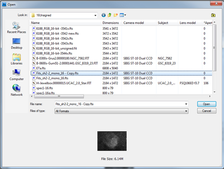Close the Open dialog window
This screenshot has width=224, height=169.
pyautogui.click(x=216, y=3)
